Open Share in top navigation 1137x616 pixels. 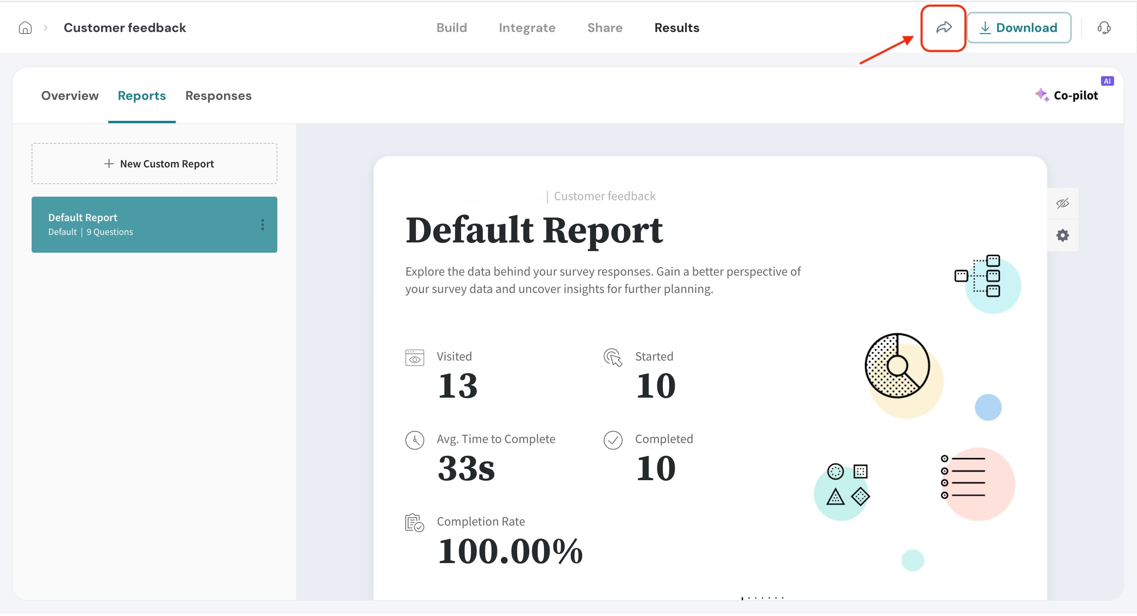[604, 28]
